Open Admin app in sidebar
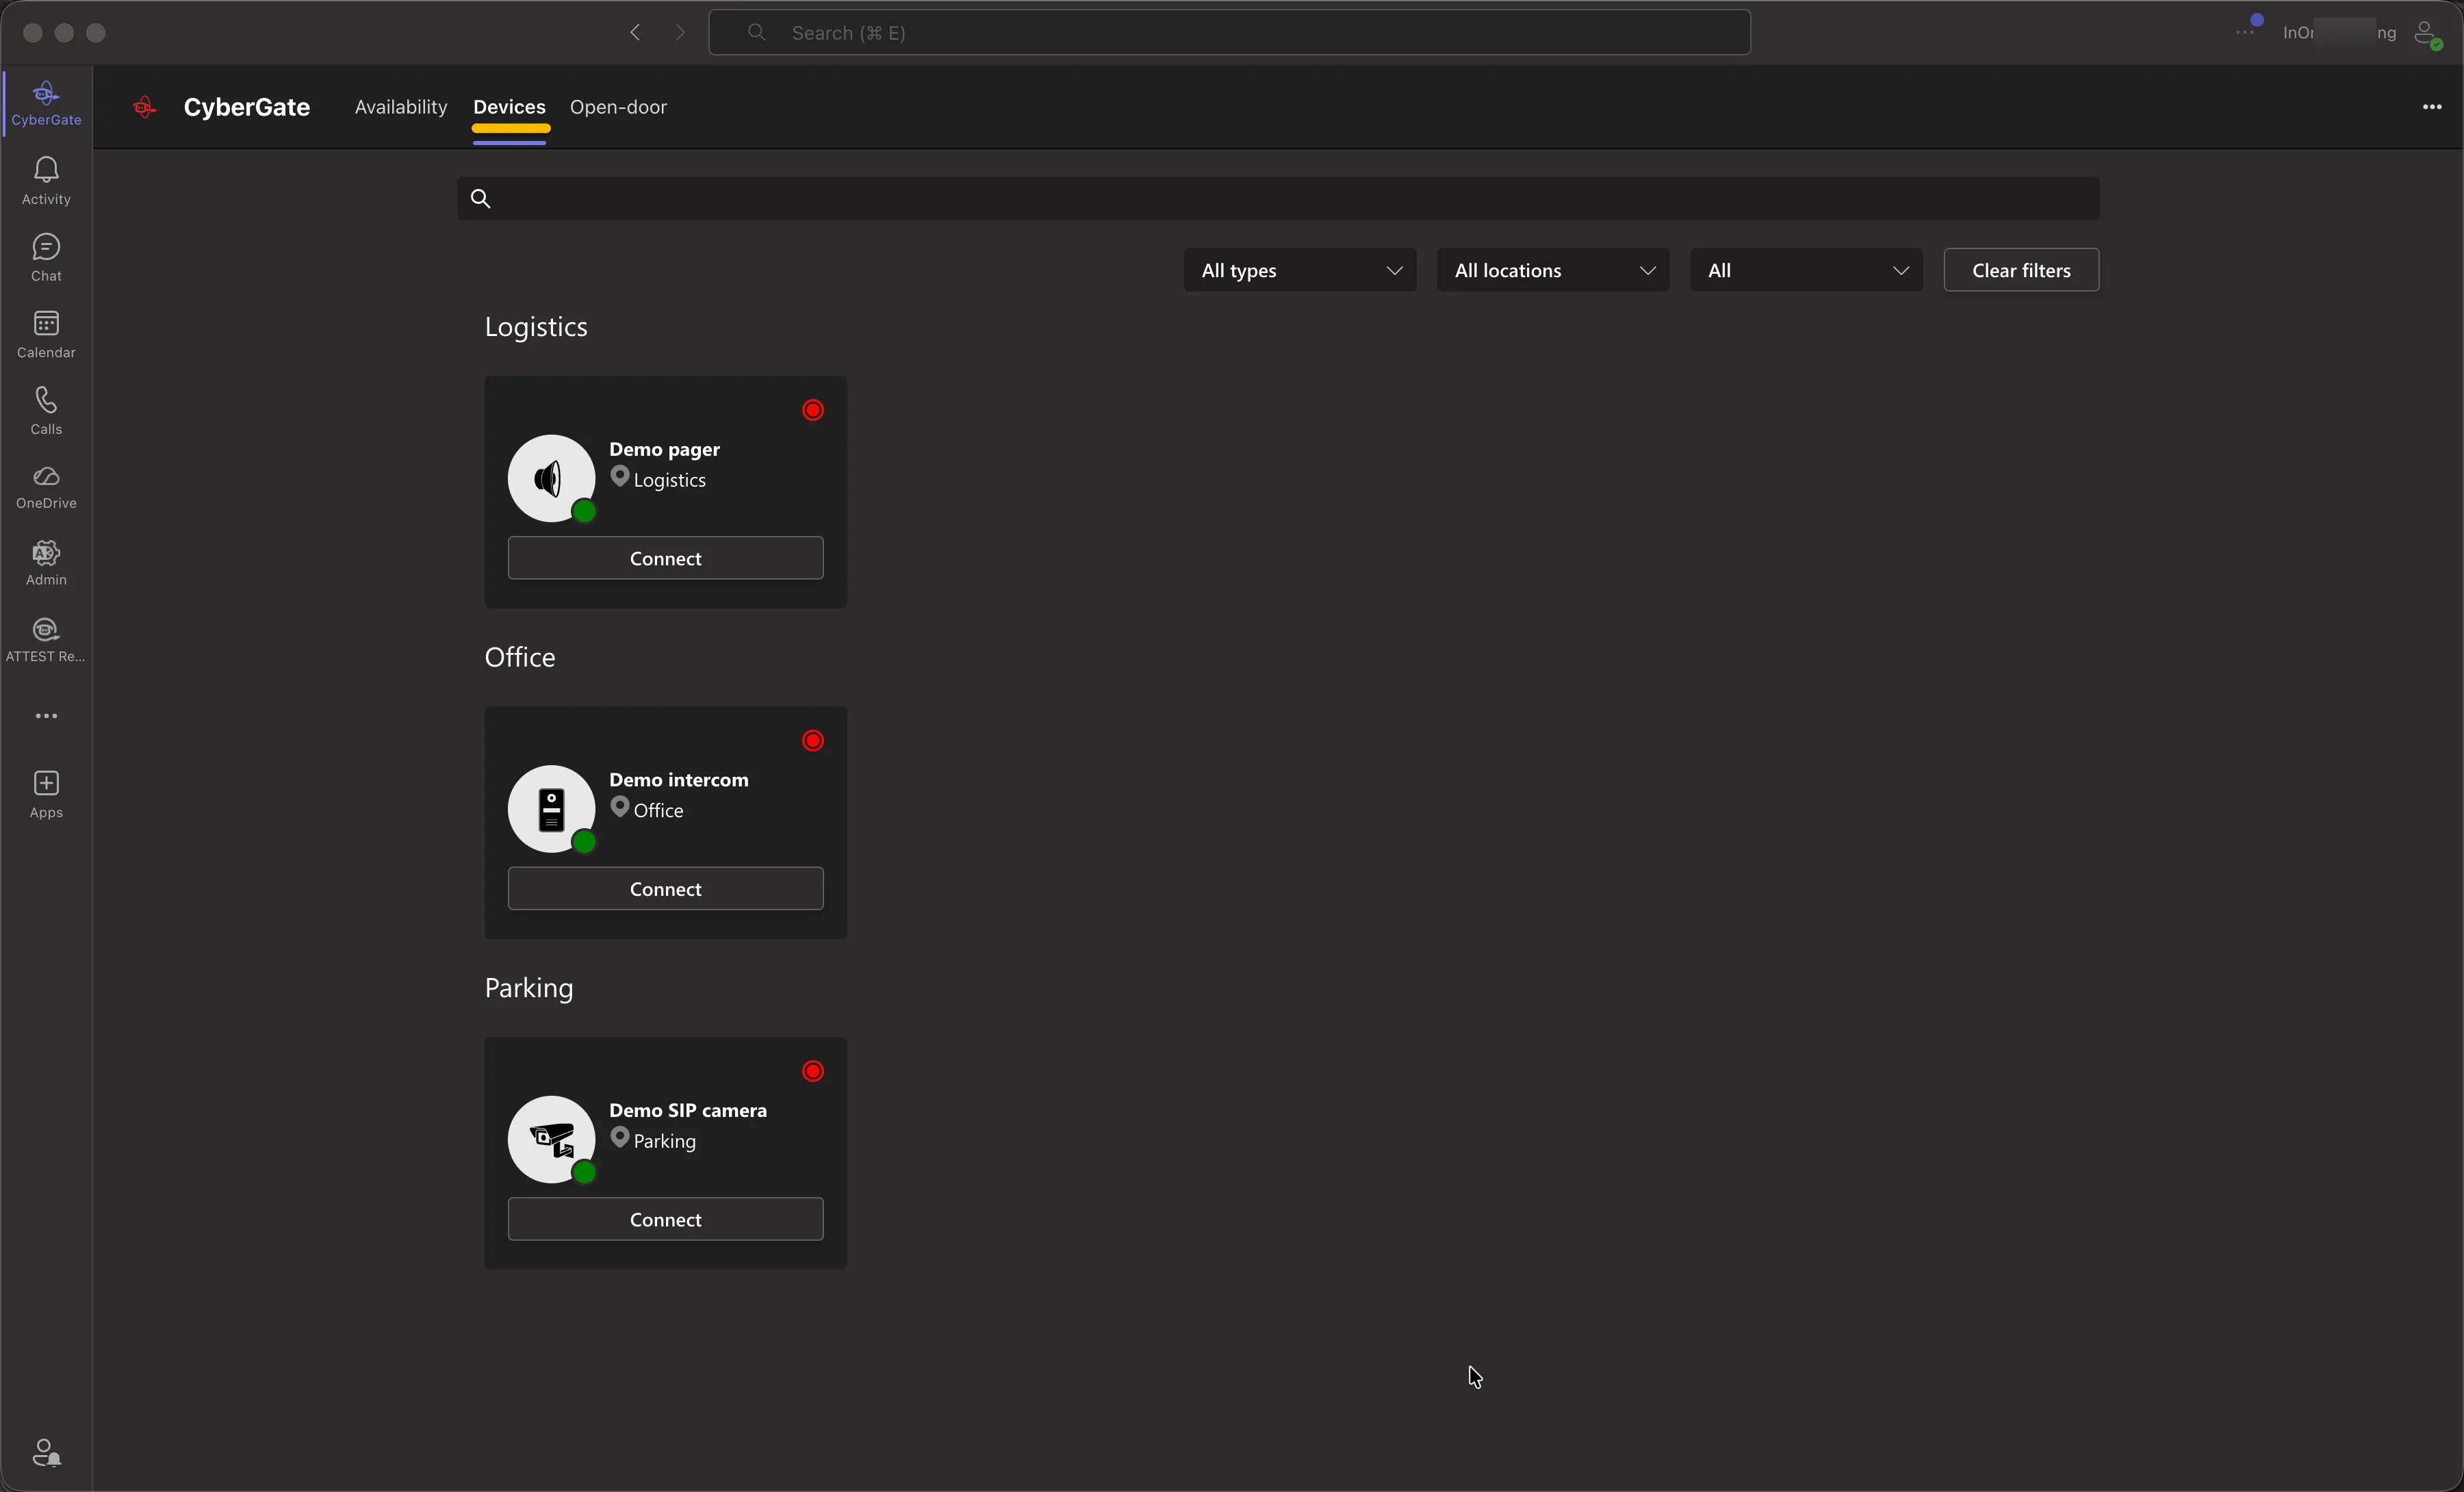The width and height of the screenshot is (2464, 1492). click(46, 563)
